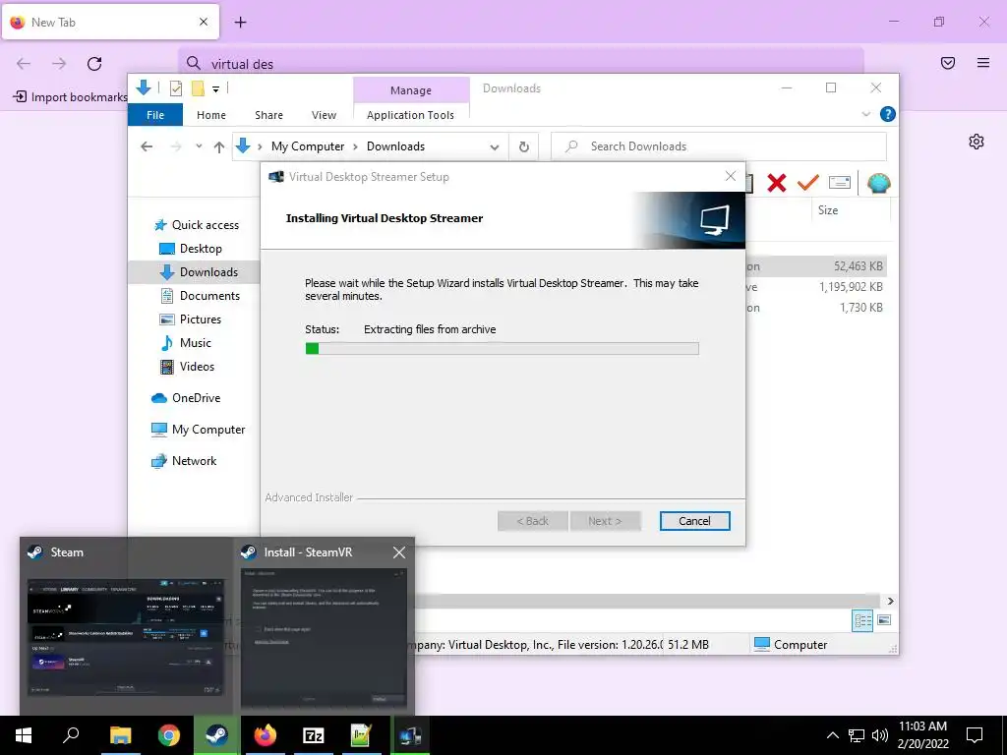Viewport: 1007px width, 755px height.
Task: Switch to details view layout icon
Action: coord(862,620)
